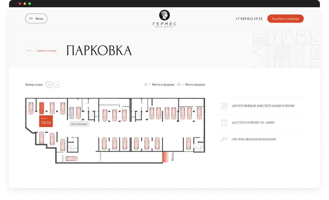
Task: Select the highlighted red car spot №54
Action: [x=42, y=107]
